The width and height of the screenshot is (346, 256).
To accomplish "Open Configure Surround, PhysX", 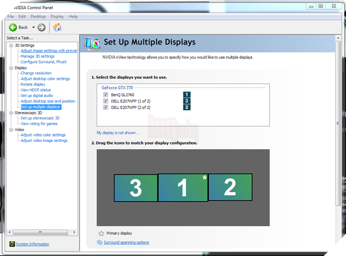I will (x=44, y=62).
